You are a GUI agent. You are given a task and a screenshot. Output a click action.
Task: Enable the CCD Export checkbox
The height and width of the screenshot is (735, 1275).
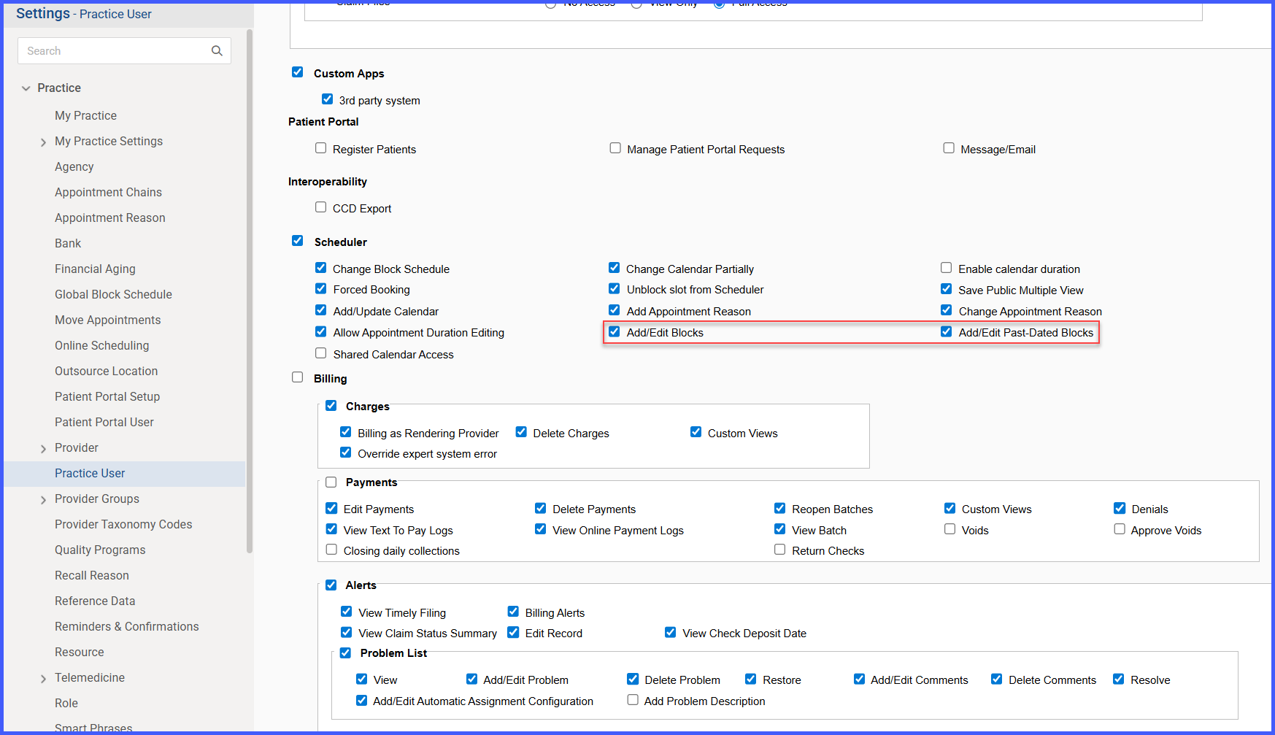320,207
